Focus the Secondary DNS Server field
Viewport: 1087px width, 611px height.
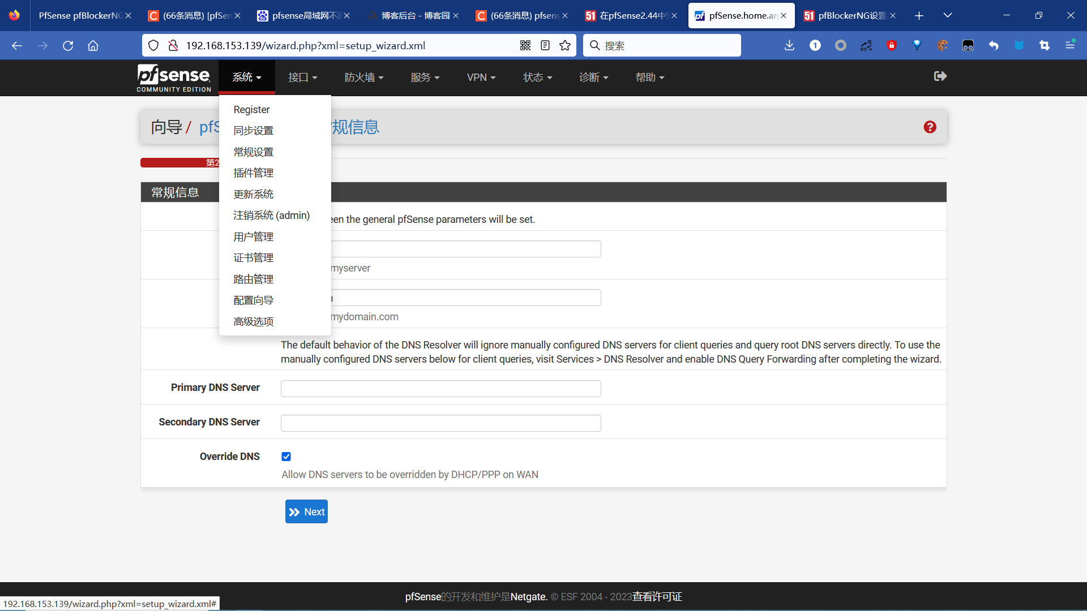pos(440,423)
